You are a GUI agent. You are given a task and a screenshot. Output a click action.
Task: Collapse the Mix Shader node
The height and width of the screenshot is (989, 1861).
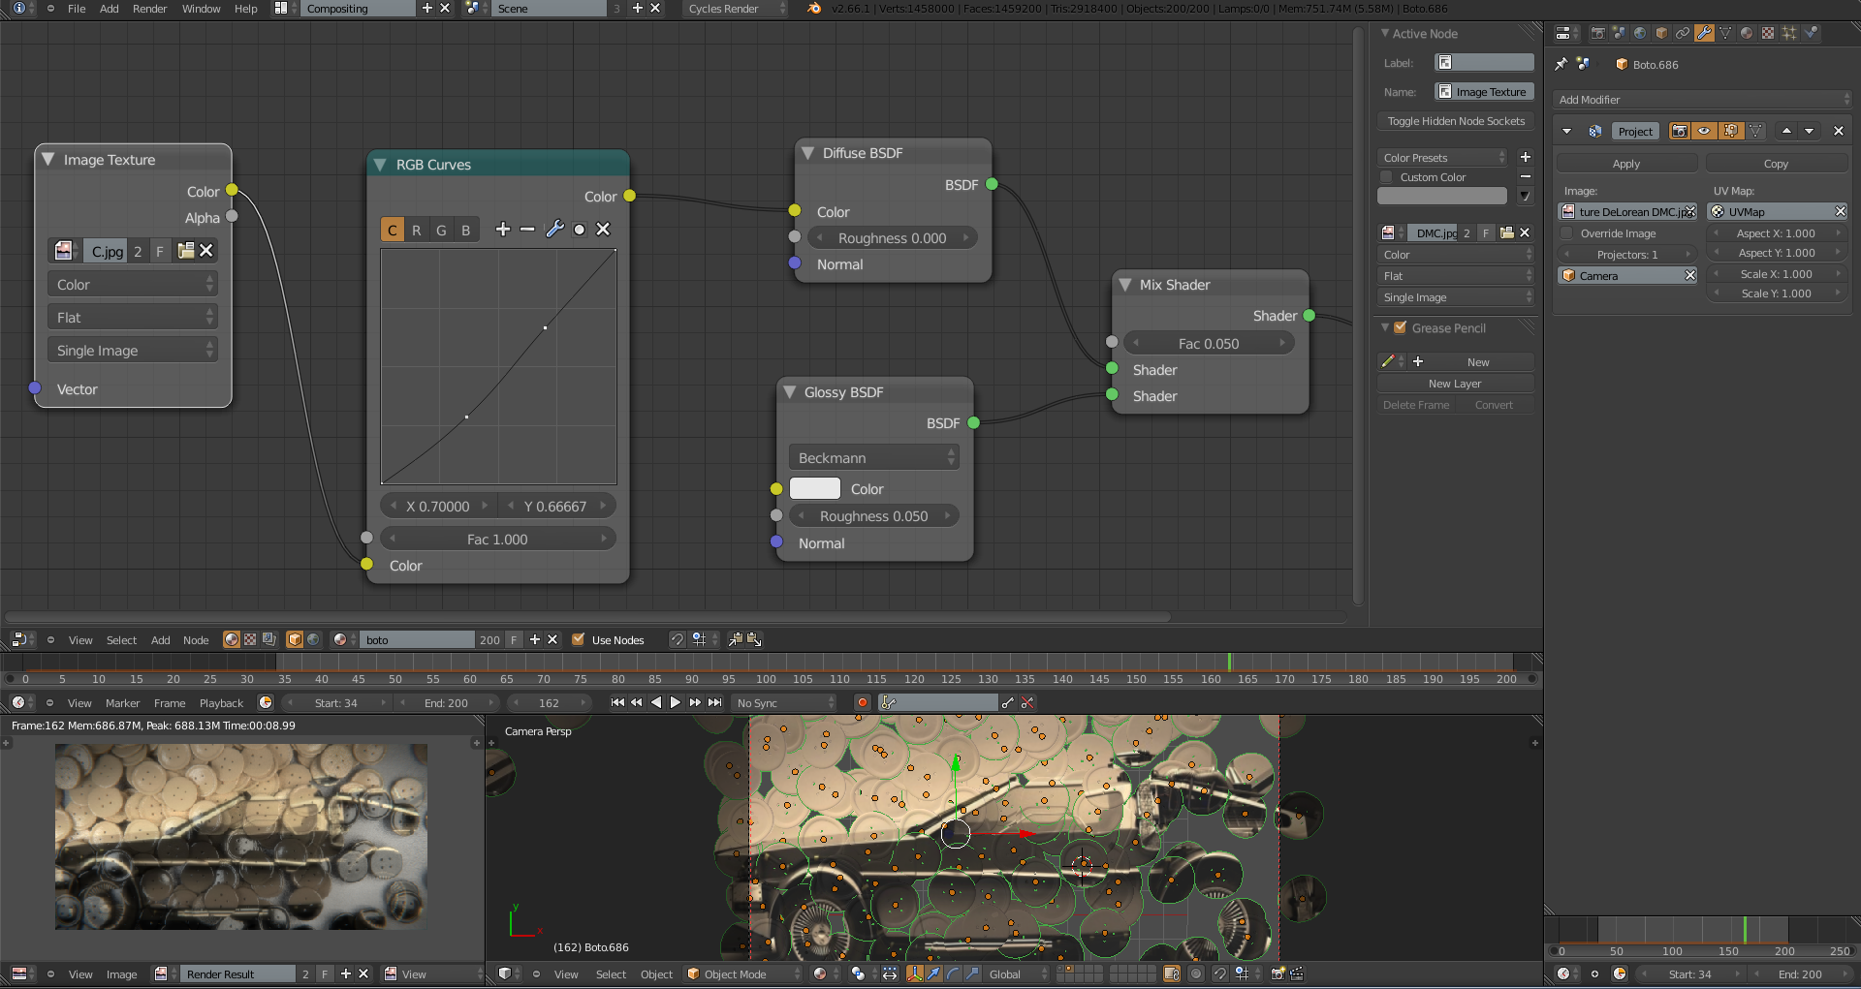pyautogui.click(x=1125, y=285)
